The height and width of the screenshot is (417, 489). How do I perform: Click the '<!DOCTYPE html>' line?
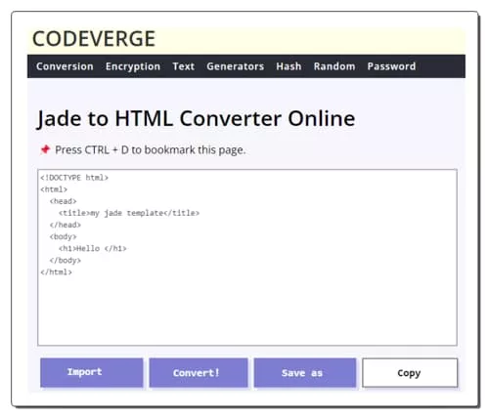tap(74, 178)
